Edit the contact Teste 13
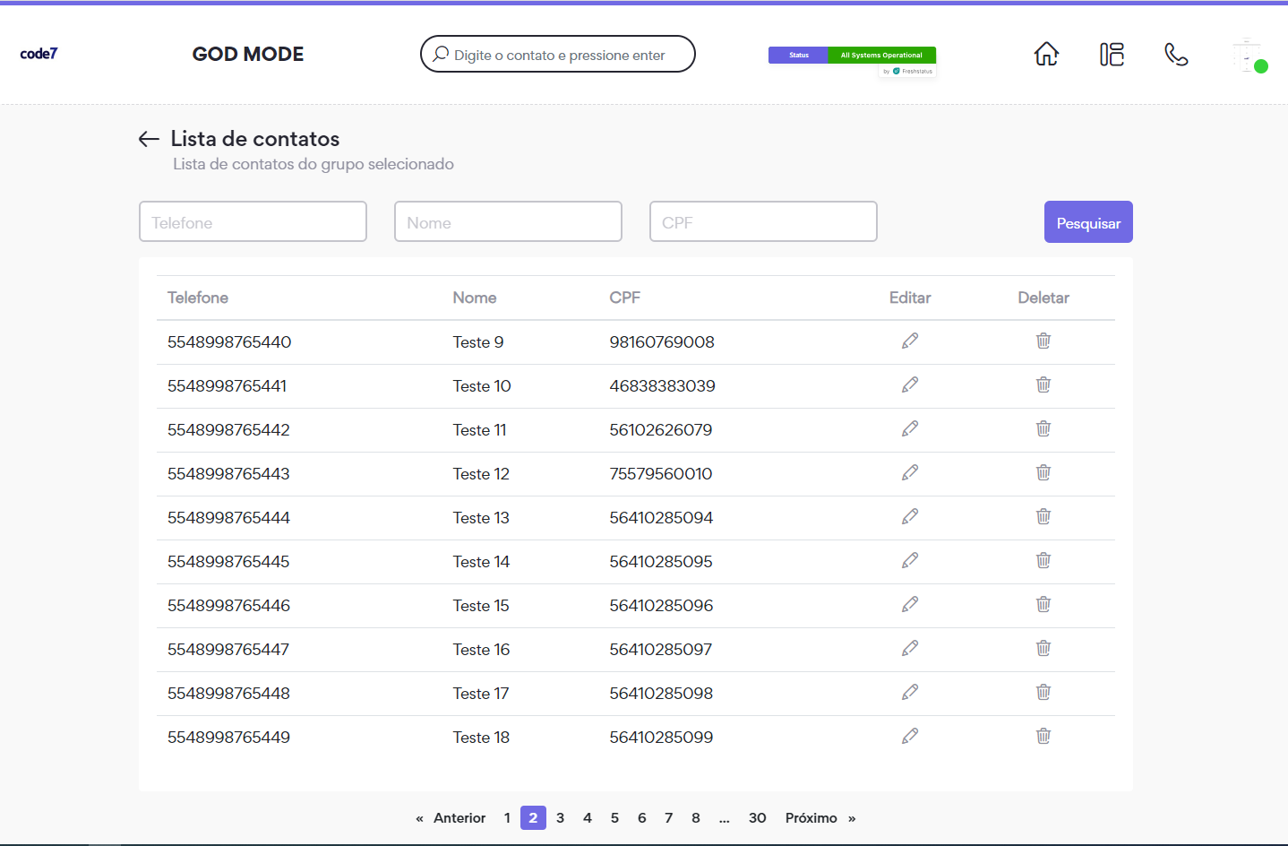The image size is (1288, 846). click(x=910, y=516)
